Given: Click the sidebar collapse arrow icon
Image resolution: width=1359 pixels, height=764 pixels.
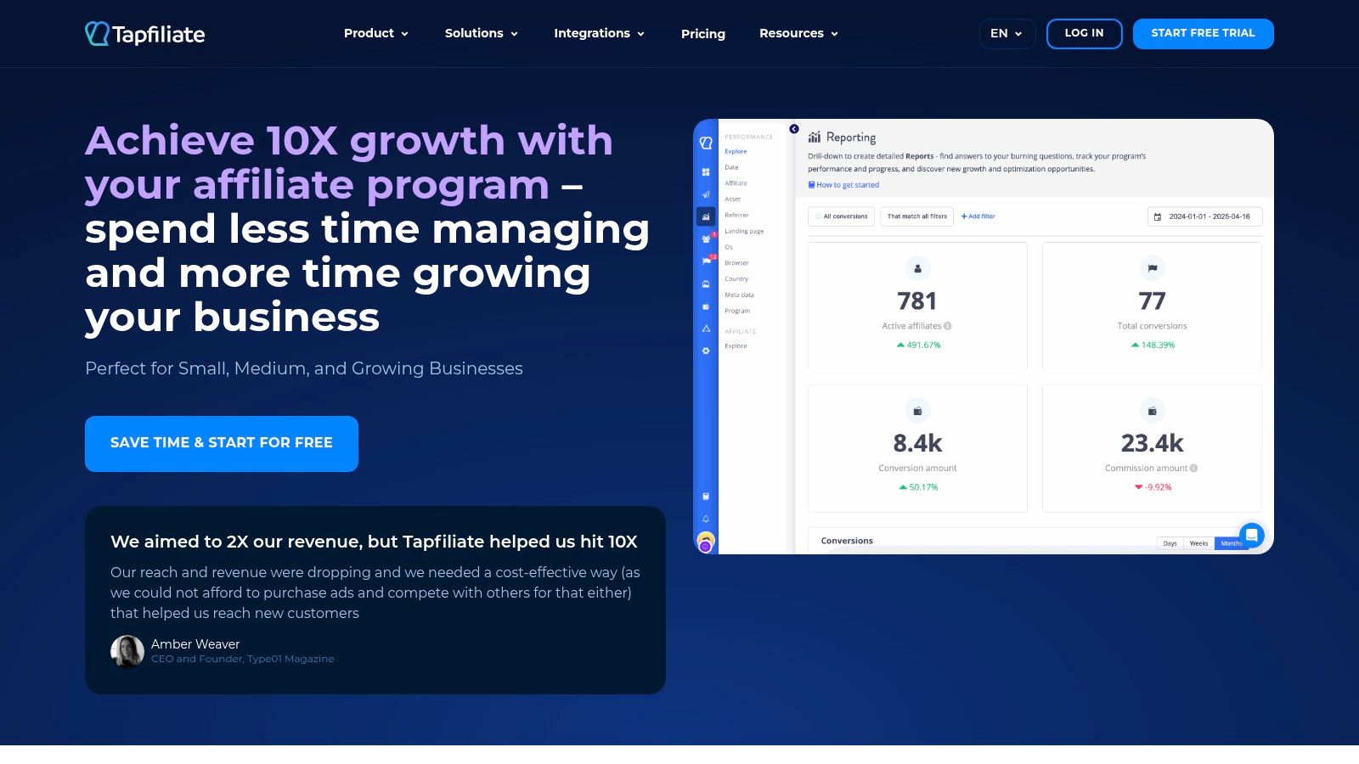Looking at the screenshot, I should (x=794, y=129).
